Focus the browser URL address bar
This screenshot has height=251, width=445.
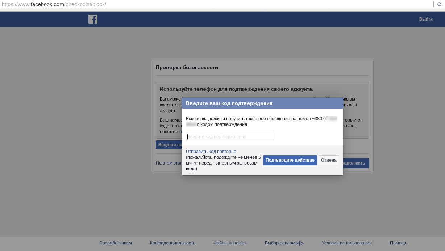tap(217, 4)
